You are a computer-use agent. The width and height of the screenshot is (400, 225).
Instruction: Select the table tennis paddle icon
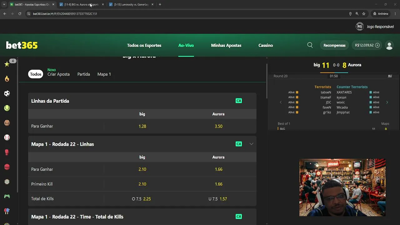coord(7,211)
